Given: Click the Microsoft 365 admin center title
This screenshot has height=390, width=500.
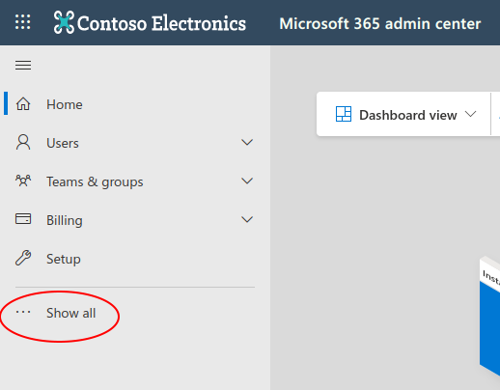Looking at the screenshot, I should coord(380,23).
